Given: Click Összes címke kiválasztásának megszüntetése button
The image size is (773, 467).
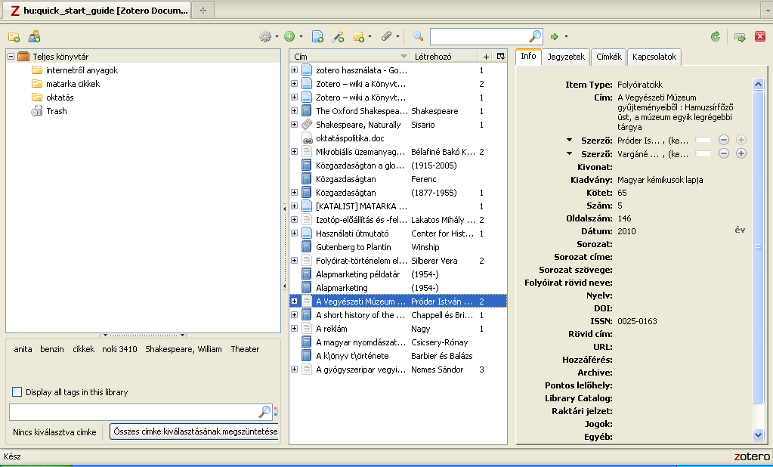Looking at the screenshot, I should pos(195,431).
